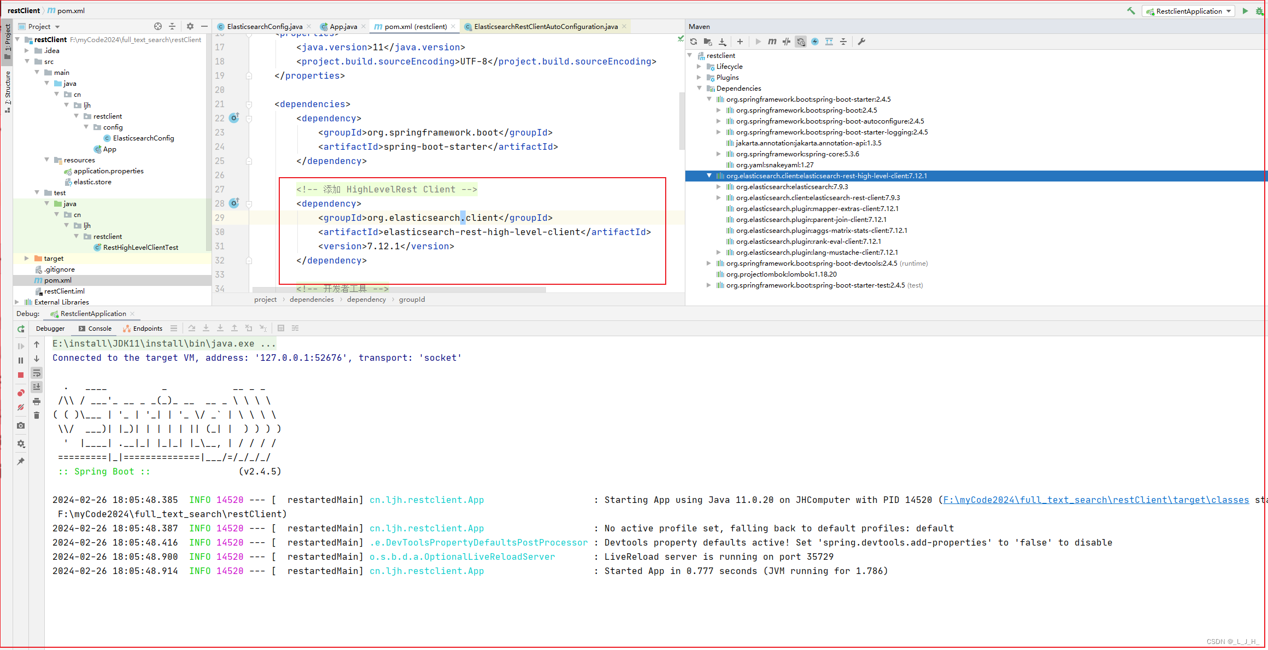Screen dimensions: 1268x650
Task: View breakpoints icon in Debug sidebar
Action: click(x=21, y=393)
